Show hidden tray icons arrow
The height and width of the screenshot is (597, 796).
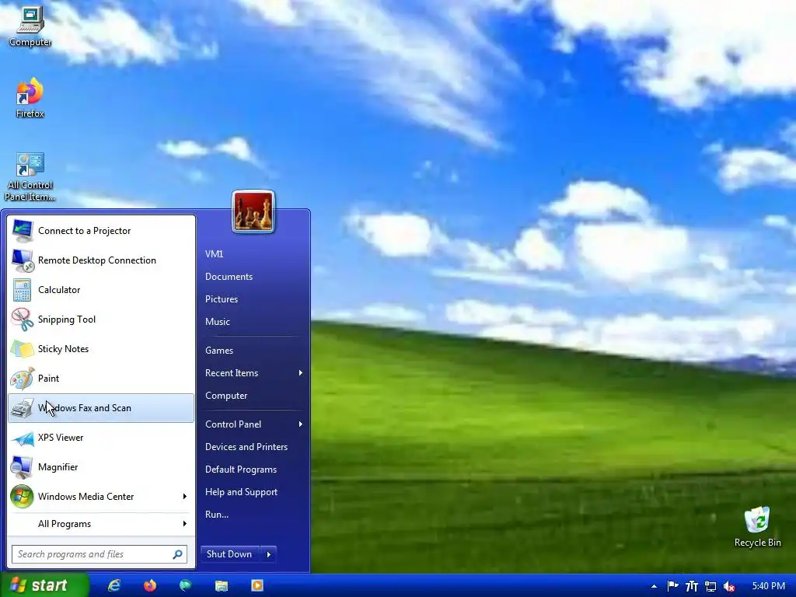654,586
